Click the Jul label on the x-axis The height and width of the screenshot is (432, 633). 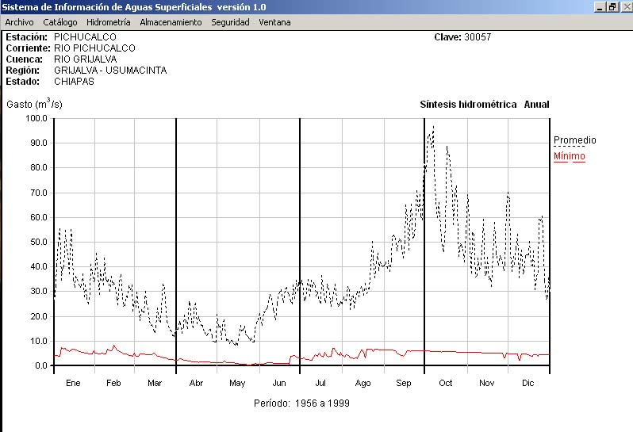(x=321, y=383)
